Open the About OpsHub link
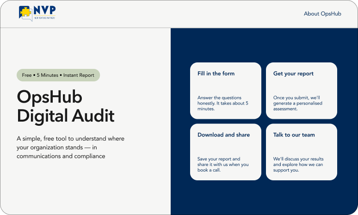 322,14
